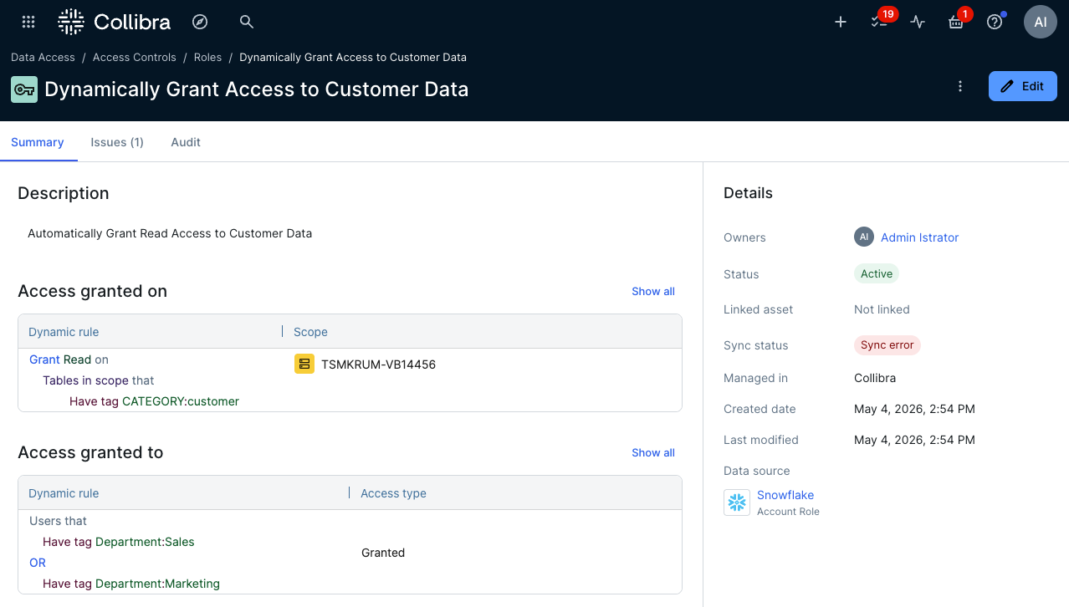
Task: Go to Data Access breadcrumb
Action: point(43,58)
